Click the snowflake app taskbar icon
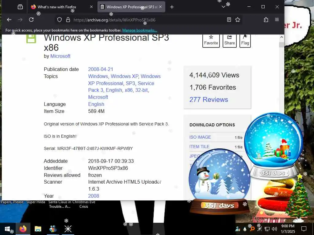Viewport: 314px width, 235px height. click(68, 229)
